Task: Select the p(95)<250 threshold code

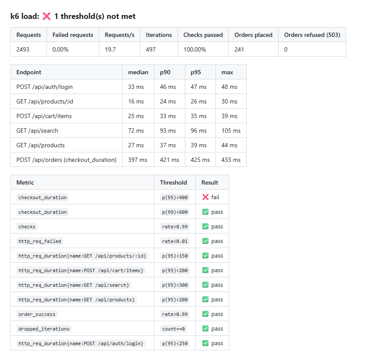Action: (x=175, y=343)
